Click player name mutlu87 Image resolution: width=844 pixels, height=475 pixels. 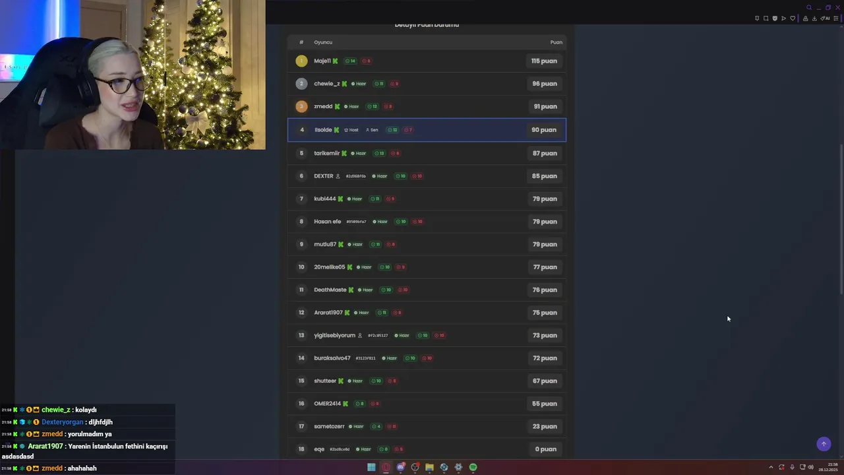pos(325,244)
